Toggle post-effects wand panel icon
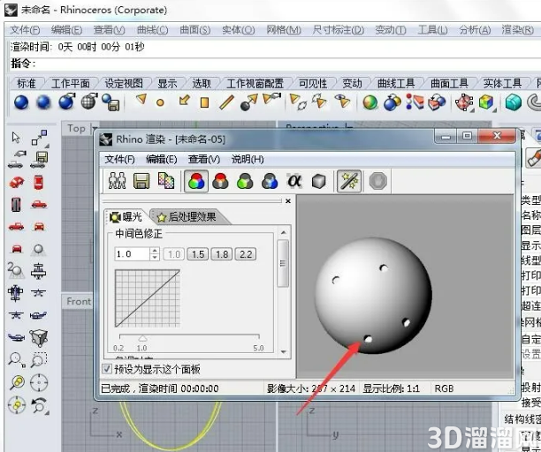This screenshot has height=452, width=541. pos(349,181)
